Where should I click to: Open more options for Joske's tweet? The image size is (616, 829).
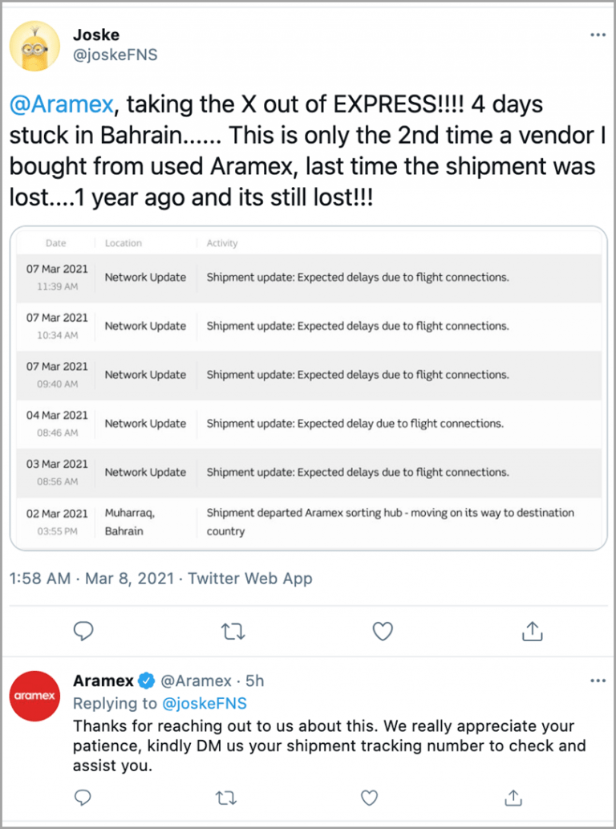tap(598, 36)
